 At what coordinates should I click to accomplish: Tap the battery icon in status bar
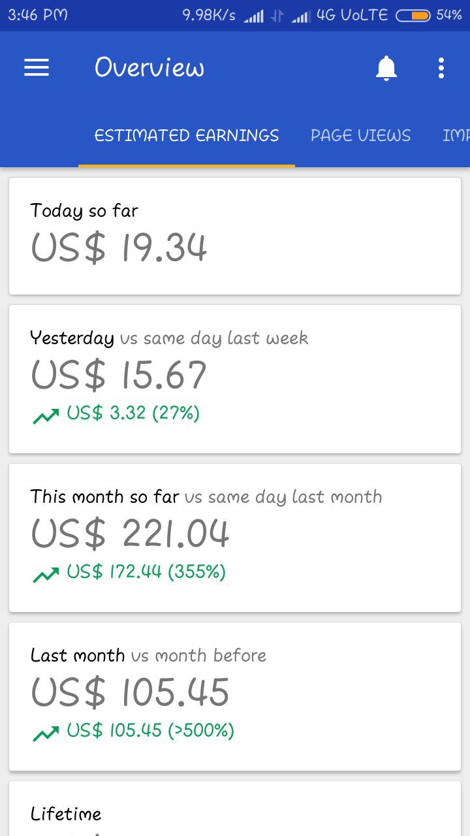click(x=413, y=15)
